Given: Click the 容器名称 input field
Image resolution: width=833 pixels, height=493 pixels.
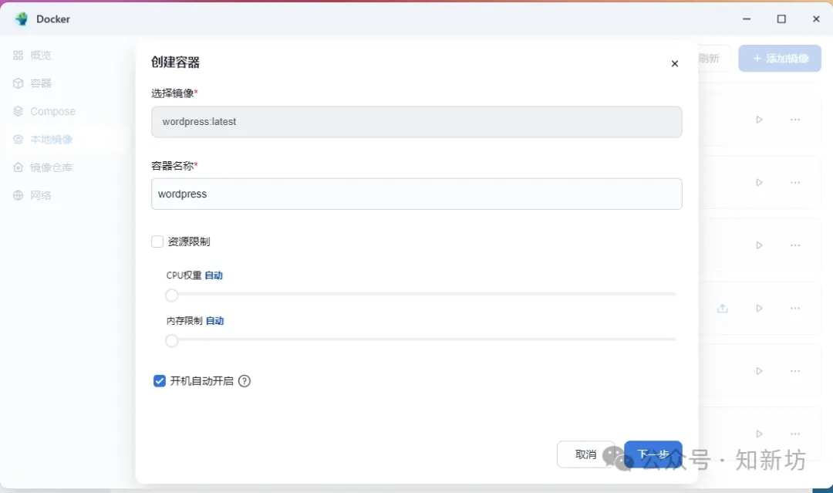Looking at the screenshot, I should [416, 194].
